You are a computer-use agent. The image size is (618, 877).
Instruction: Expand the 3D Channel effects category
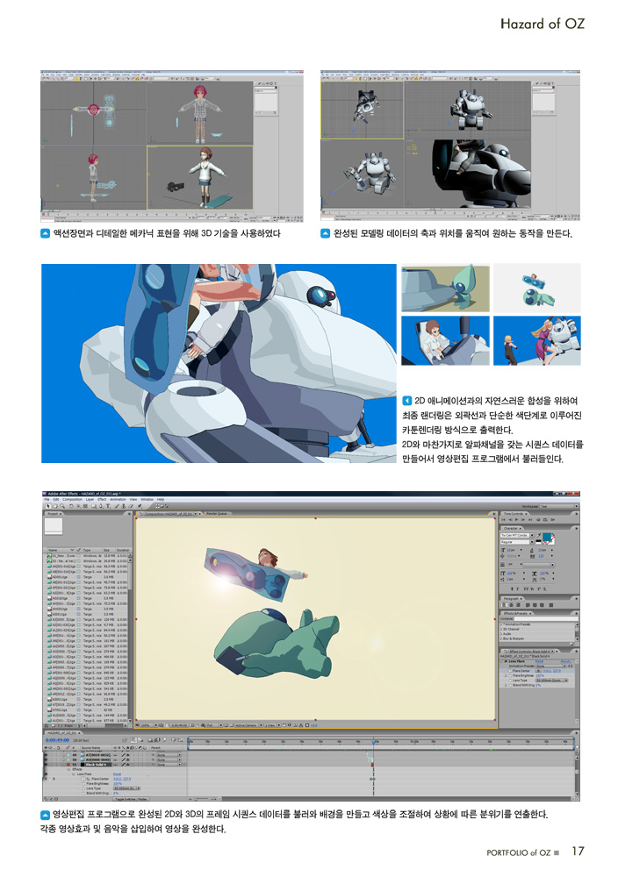point(501,629)
